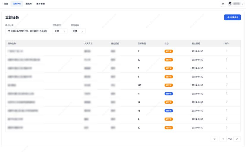Open the 数据库 tab

click(29, 4)
